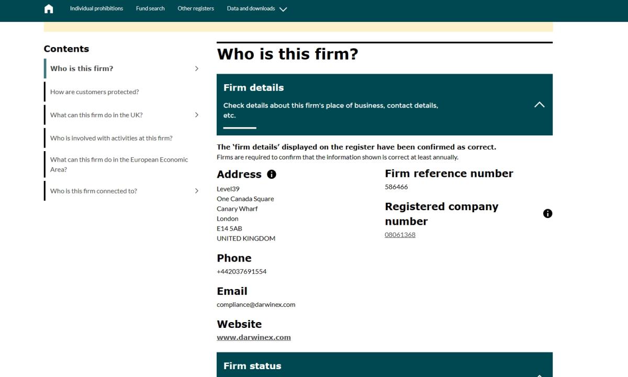Click the home icon in navigation bar

pyautogui.click(x=49, y=9)
